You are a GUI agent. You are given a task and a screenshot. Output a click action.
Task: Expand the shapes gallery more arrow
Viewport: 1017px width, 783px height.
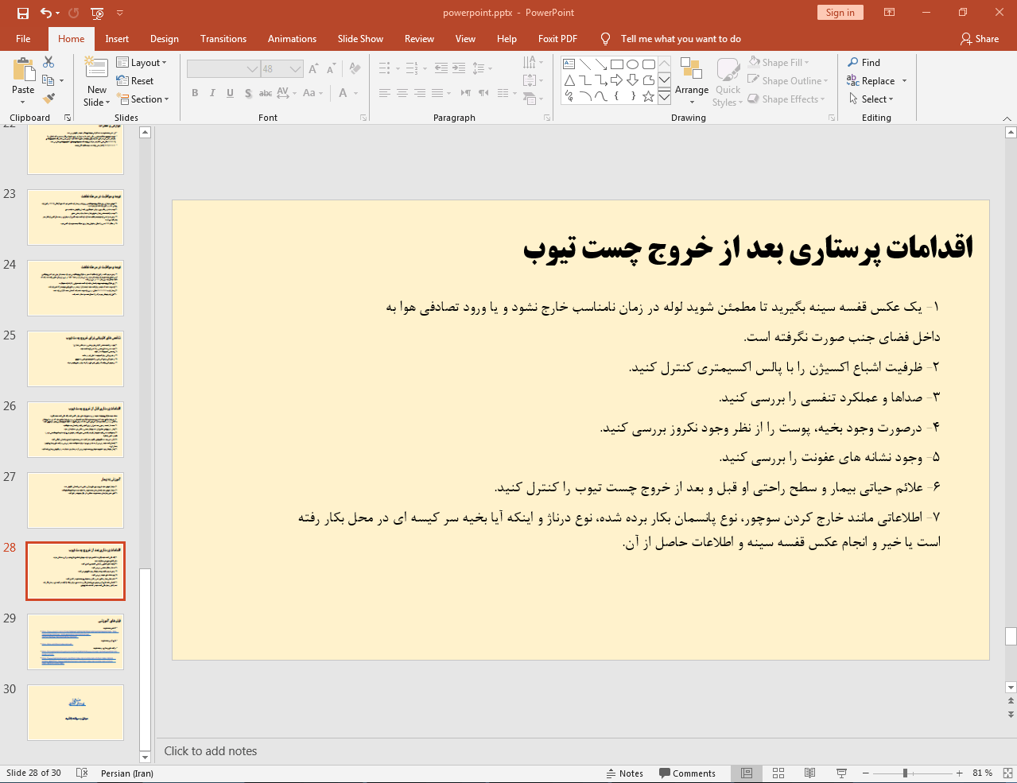(664, 96)
